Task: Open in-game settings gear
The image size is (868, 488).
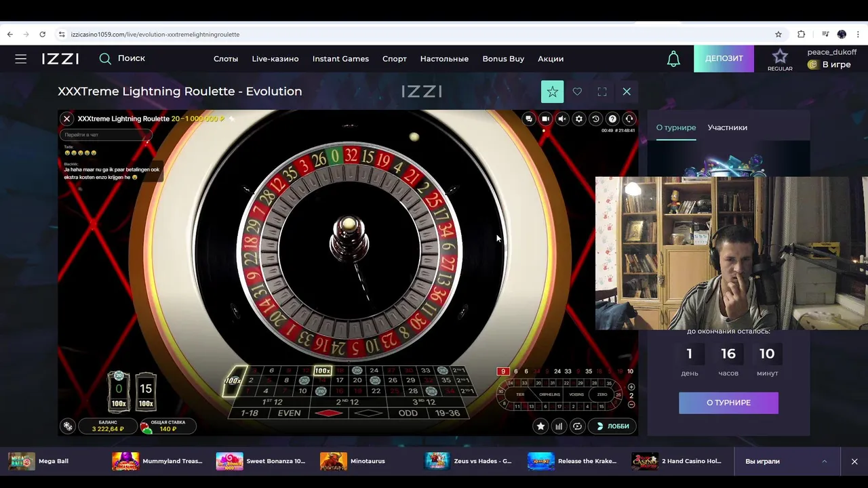Action: 578,119
